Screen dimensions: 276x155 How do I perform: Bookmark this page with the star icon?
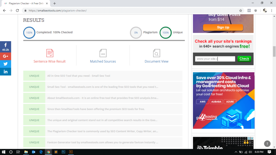tap(241, 10)
